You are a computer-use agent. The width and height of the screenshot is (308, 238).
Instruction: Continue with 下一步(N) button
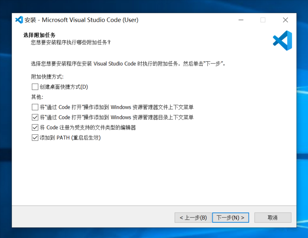click(231, 218)
